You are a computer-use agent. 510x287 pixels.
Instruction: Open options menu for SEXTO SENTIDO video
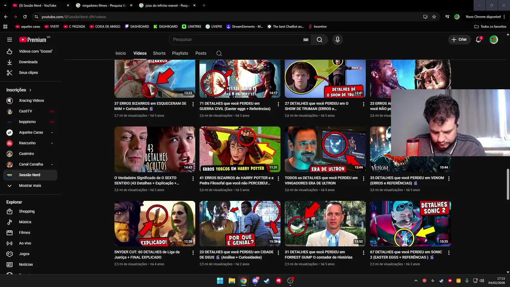[193, 179]
